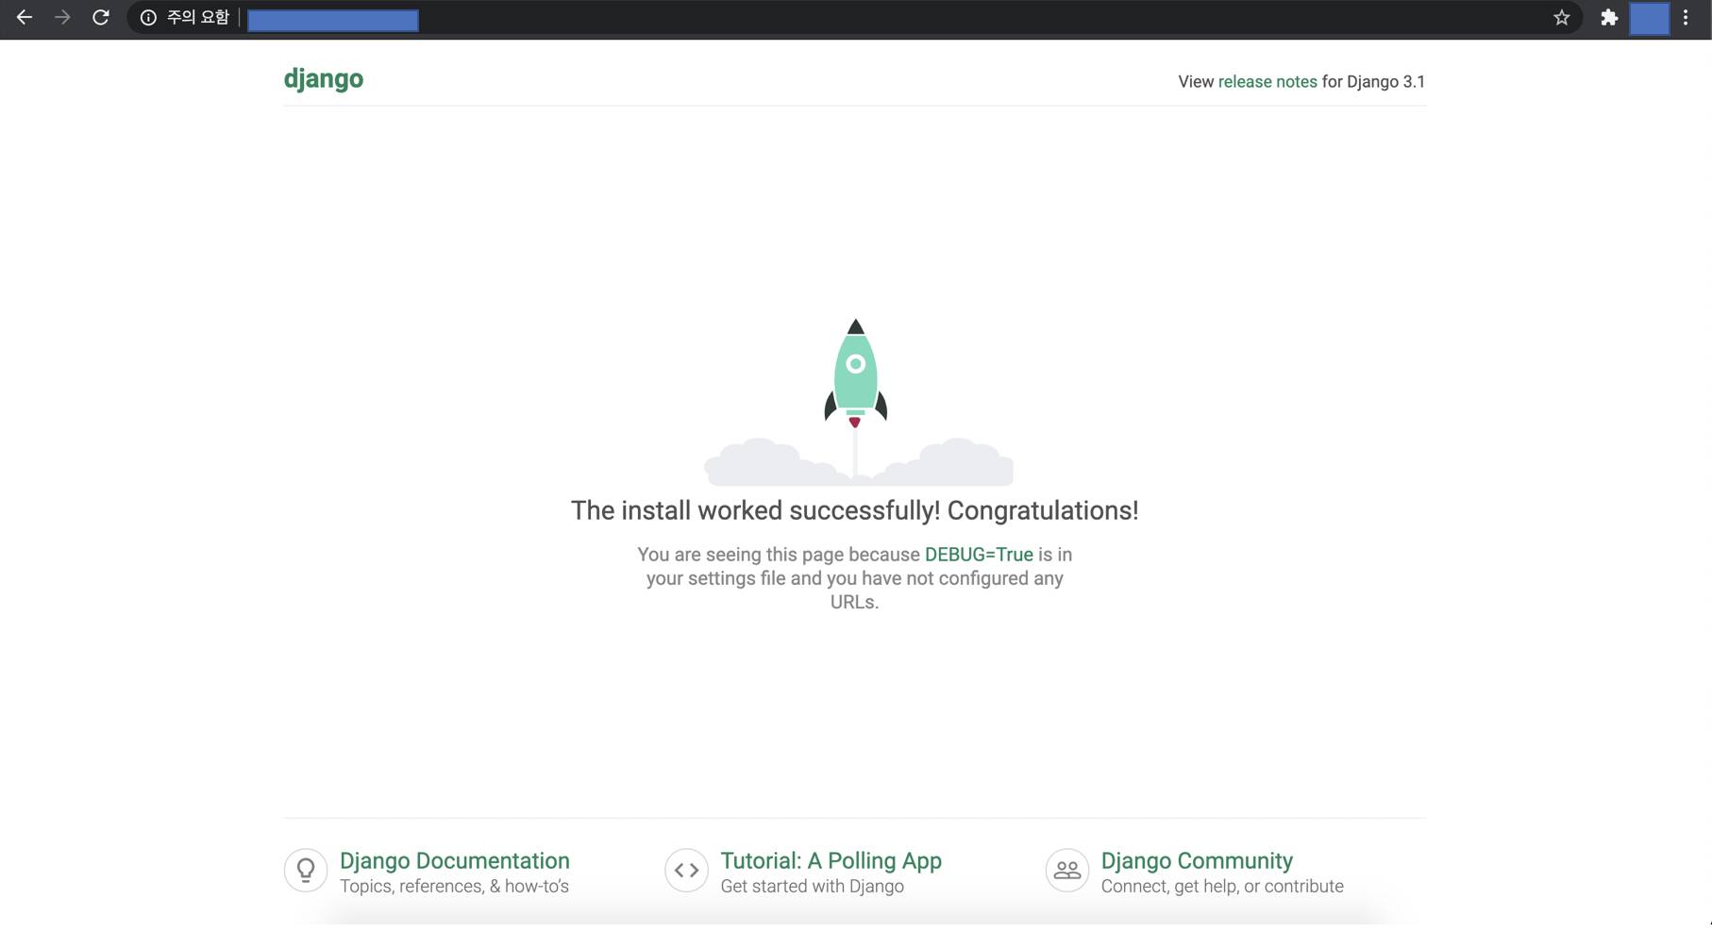
Task: Click the code brackets tutorial icon
Action: point(686,871)
